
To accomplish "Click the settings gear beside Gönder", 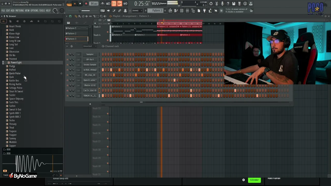I will (x=243, y=180).
